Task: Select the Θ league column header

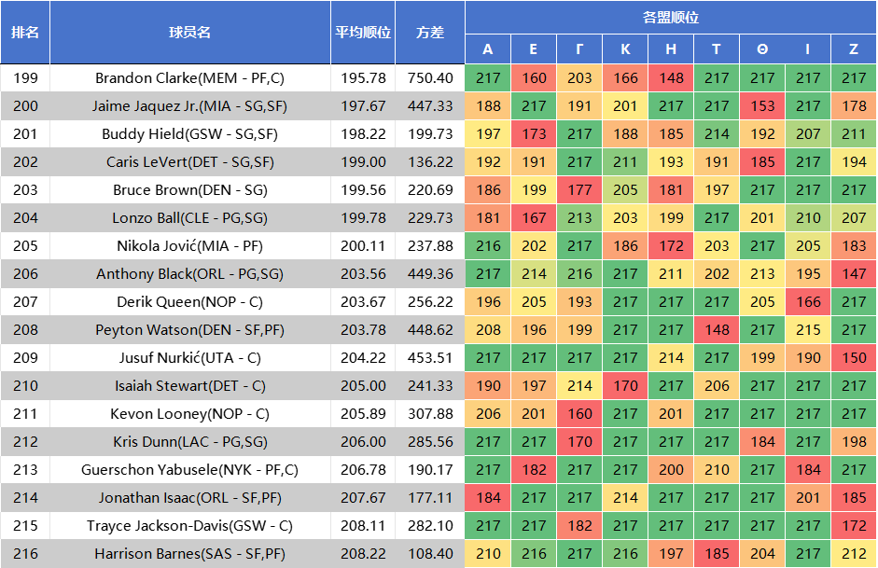Action: [x=762, y=49]
